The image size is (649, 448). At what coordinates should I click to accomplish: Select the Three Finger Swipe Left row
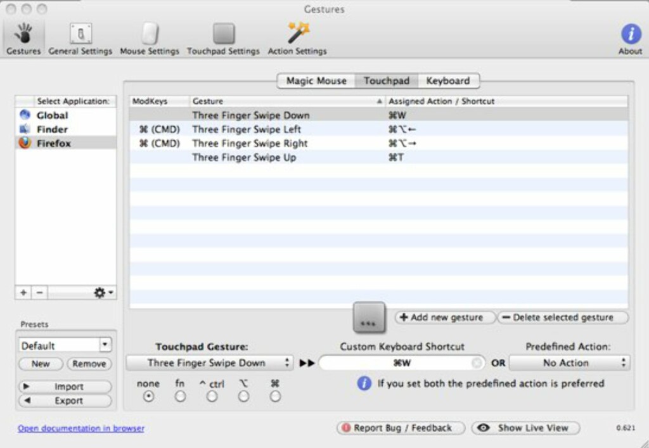click(379, 129)
